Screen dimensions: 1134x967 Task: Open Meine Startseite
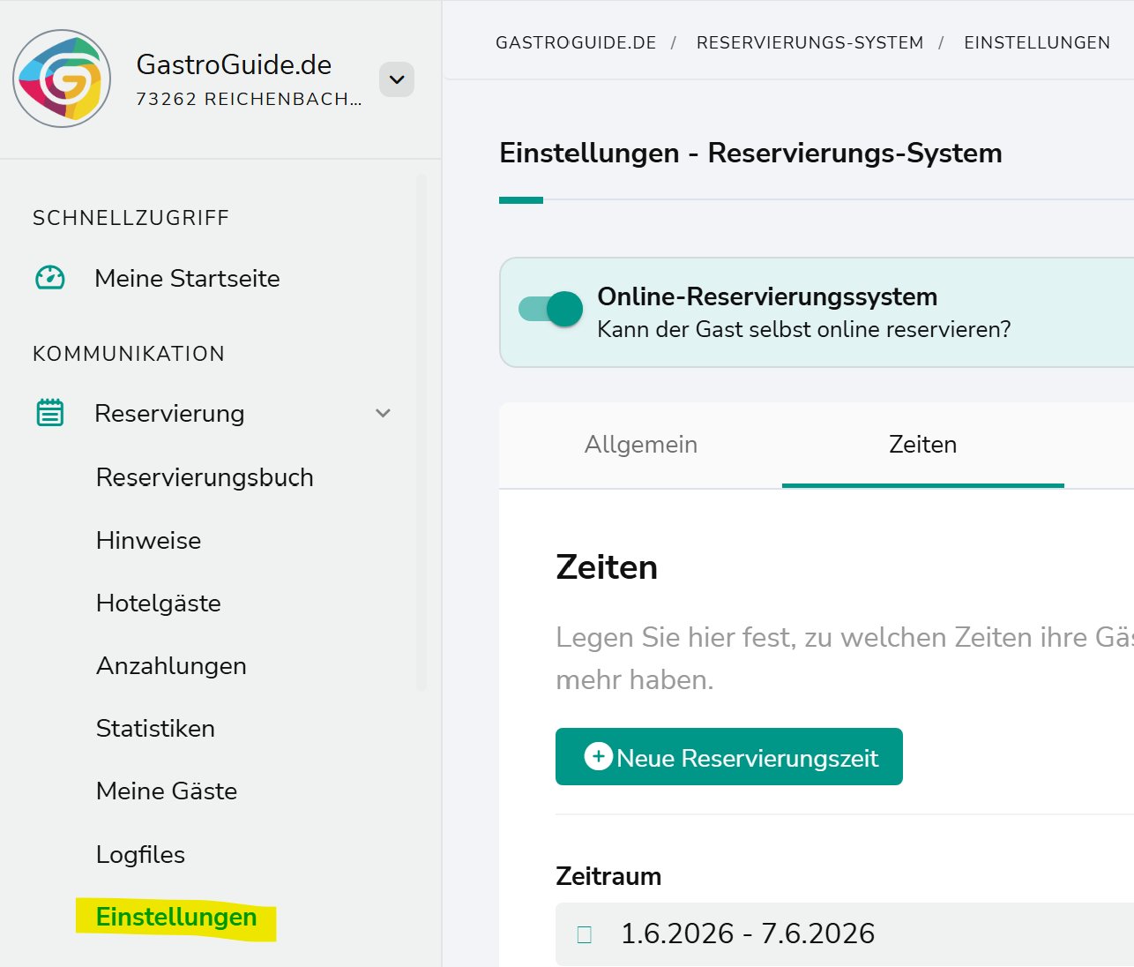187,278
